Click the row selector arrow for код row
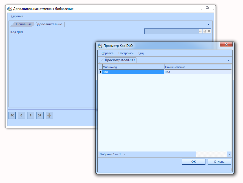Viewport: 243px width, 183px height. click(x=100, y=72)
